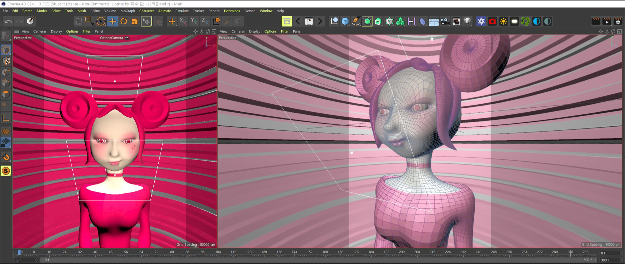Click the Octane area light icon
This screenshot has width=625, height=264.
[515, 21]
